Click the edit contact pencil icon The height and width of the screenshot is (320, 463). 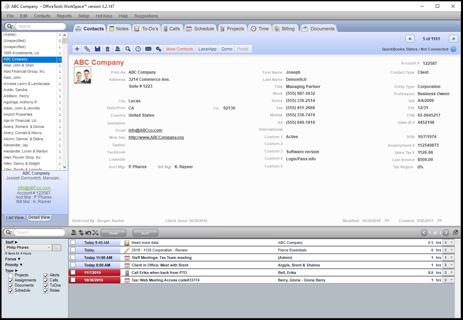coord(87,49)
